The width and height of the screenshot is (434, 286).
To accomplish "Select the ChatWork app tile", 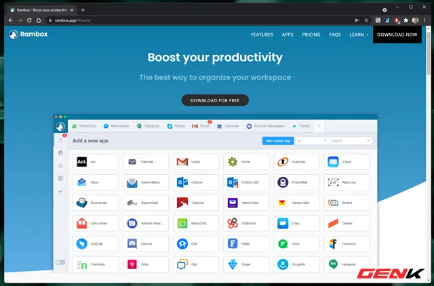I will click(x=246, y=223).
